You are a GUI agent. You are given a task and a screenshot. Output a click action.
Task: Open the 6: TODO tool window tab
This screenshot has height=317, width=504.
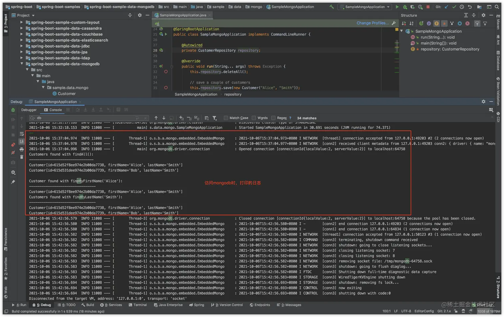67,305
